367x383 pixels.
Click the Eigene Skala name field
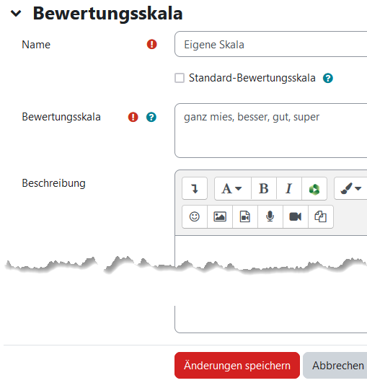(271, 44)
